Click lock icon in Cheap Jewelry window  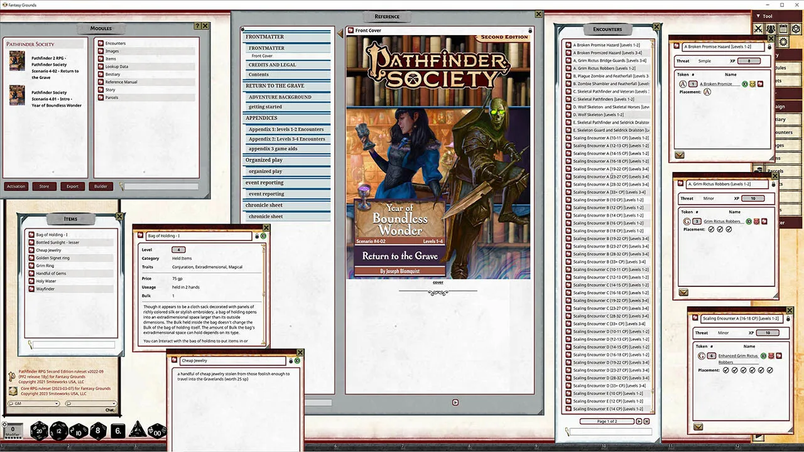pos(290,361)
